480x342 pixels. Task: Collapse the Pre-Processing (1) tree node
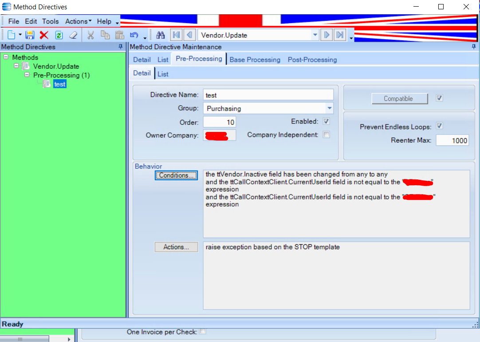point(27,75)
